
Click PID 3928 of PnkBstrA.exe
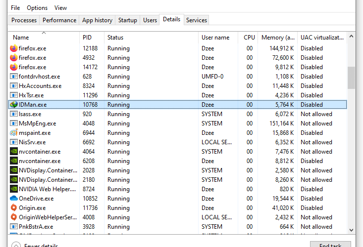pyautogui.click(x=89, y=227)
